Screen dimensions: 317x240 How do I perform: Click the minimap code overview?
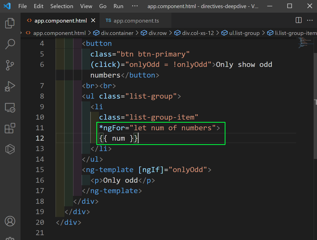[x=305, y=43]
